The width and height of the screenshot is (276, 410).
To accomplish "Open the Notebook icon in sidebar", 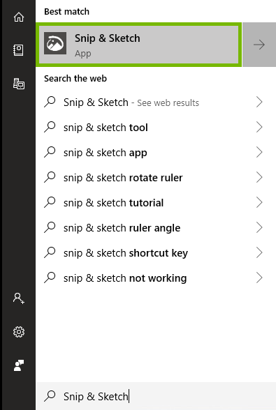I will (19, 50).
